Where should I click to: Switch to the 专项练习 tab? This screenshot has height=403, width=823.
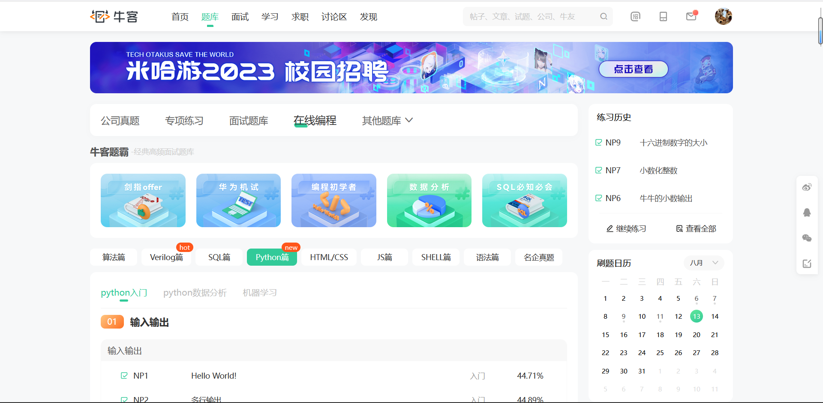pos(184,121)
